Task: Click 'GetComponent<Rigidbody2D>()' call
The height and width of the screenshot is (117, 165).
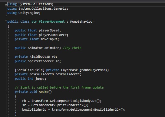Action: (x=76, y=101)
